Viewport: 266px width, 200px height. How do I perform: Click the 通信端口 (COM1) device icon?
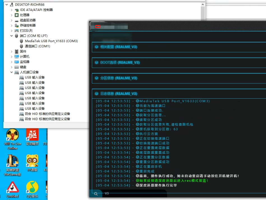pyautogui.click(x=22, y=46)
